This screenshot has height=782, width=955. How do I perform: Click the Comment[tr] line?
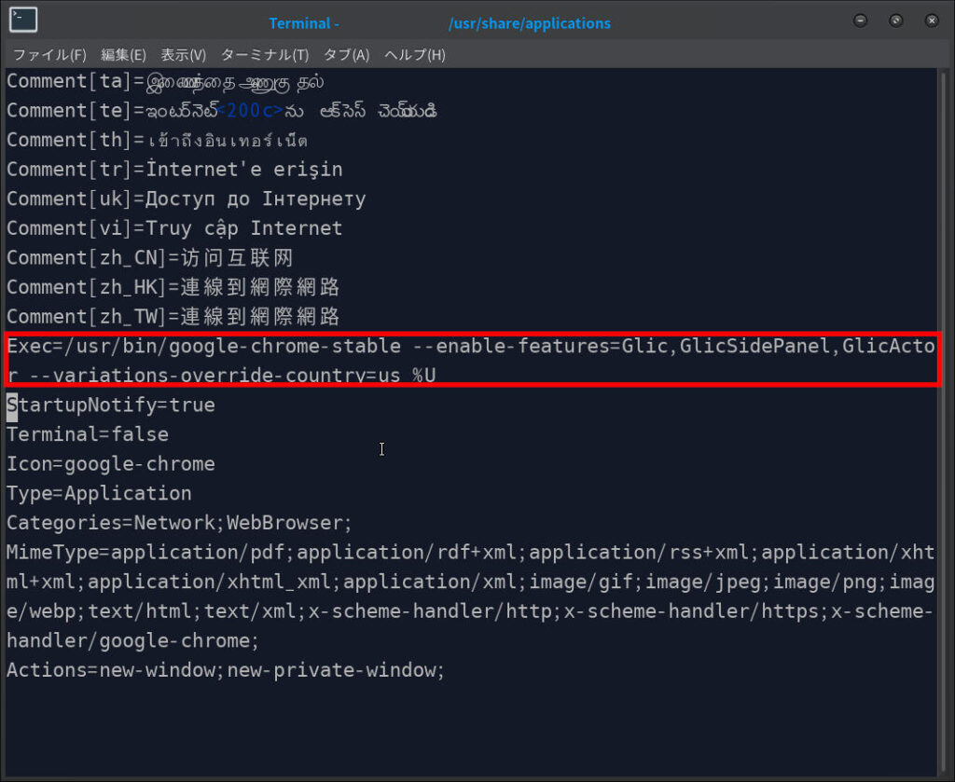[x=174, y=170]
